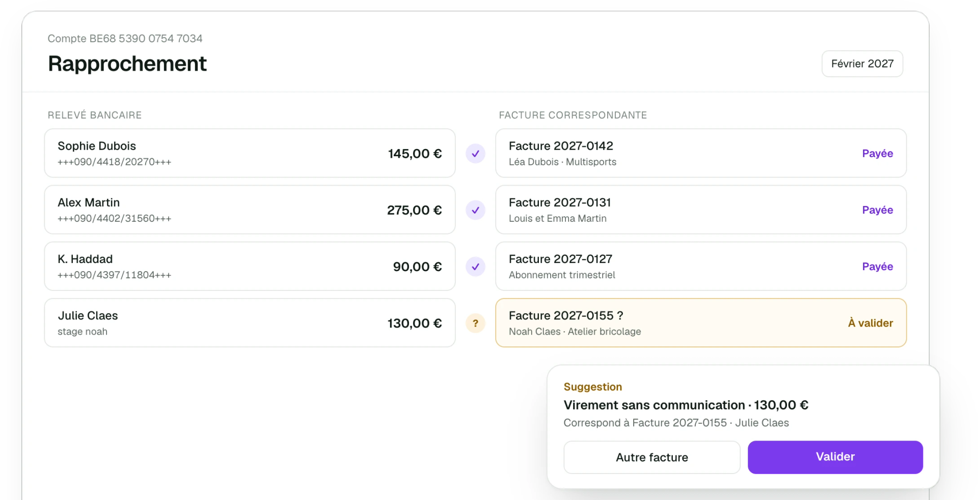Click the question mark icon beside Julie Claes
This screenshot has width=978, height=500.
click(475, 323)
